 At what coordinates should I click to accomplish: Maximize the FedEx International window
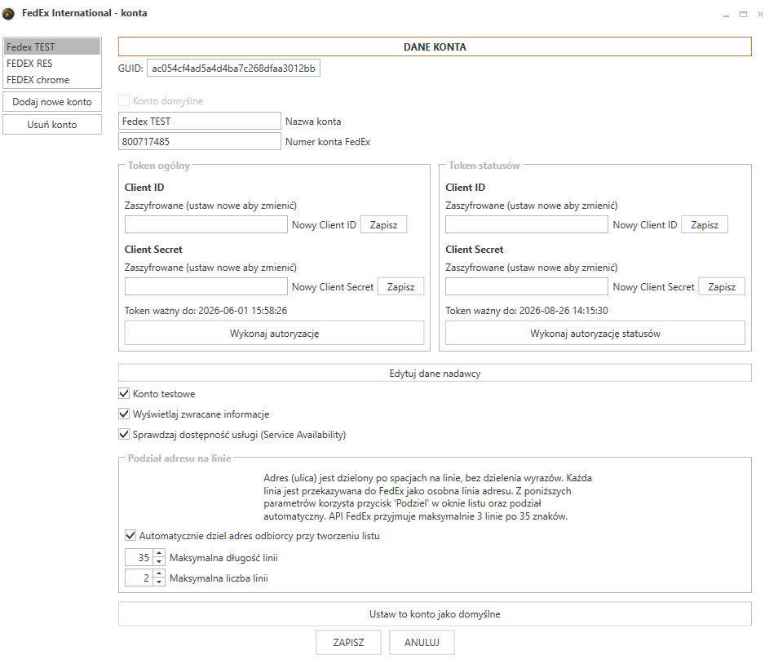(743, 15)
